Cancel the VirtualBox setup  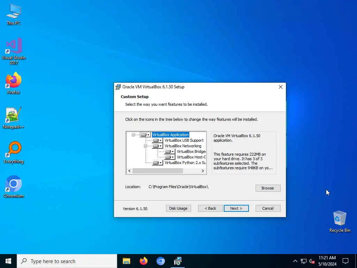pos(268,208)
